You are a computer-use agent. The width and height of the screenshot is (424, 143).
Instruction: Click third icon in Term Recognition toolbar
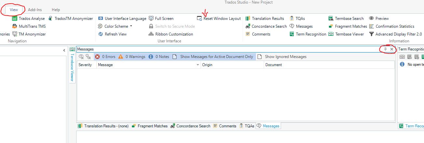(417, 57)
